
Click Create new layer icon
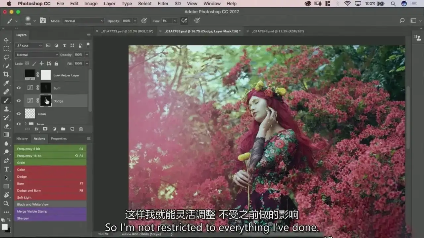72,129
